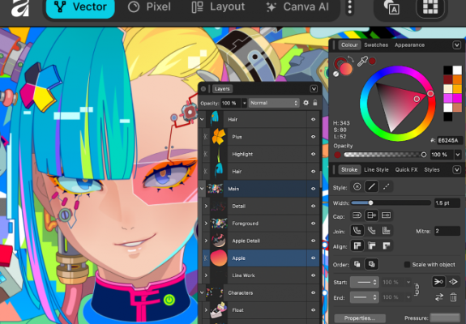The image size is (466, 324).
Task: Open the Normal blend mode dropdown
Action: click(274, 103)
